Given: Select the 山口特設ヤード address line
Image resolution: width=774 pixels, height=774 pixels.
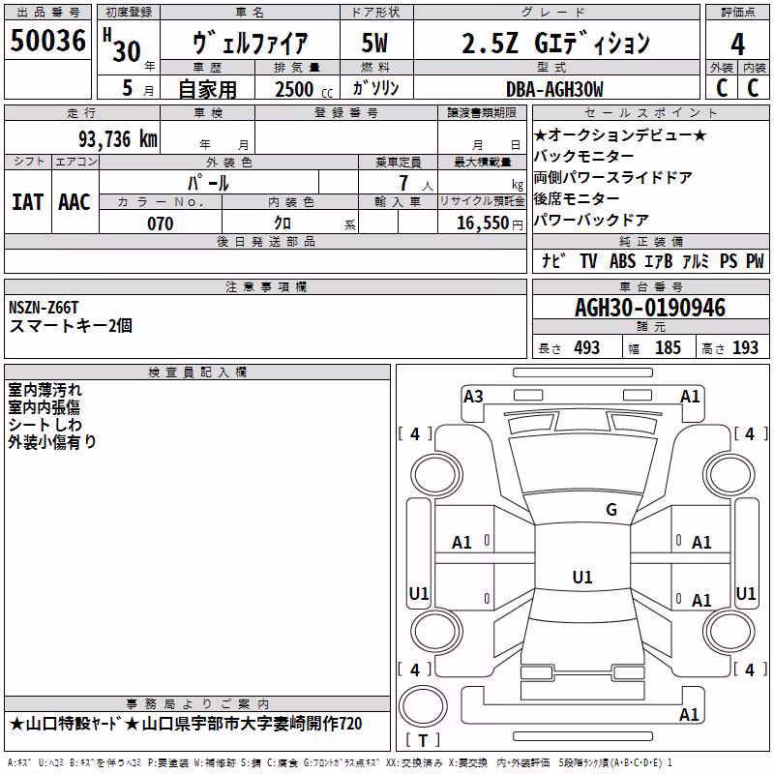Looking at the screenshot, I should point(186,724).
